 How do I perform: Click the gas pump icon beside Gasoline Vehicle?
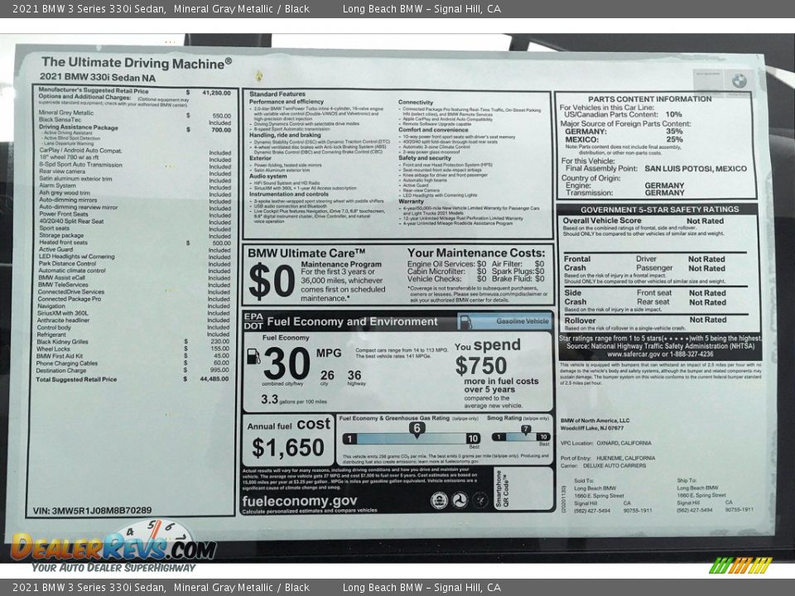pos(465,322)
